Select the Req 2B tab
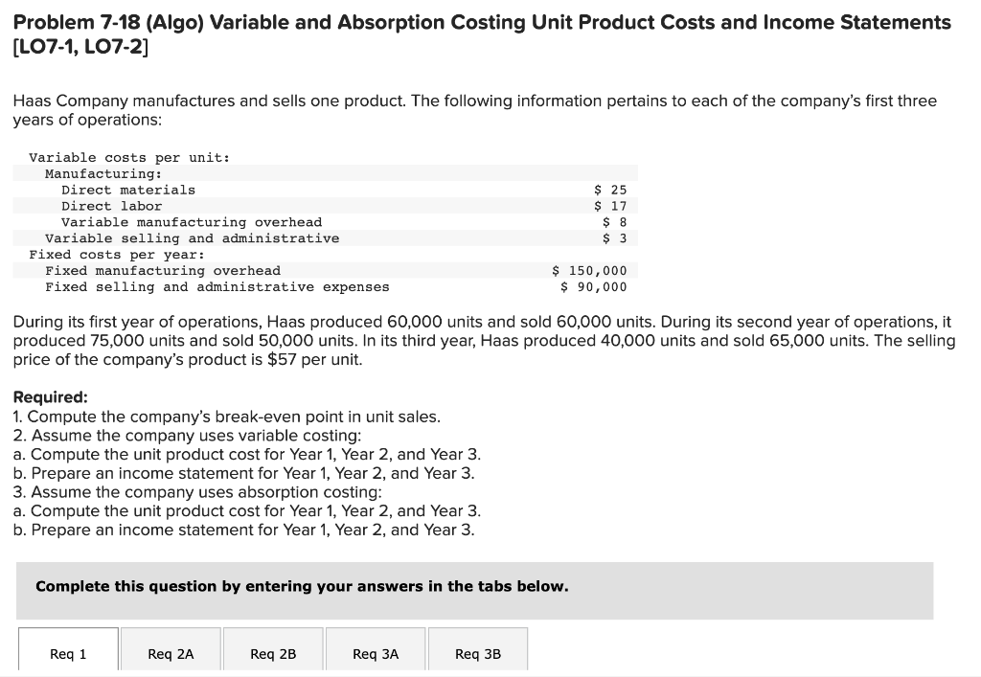 coord(273,653)
